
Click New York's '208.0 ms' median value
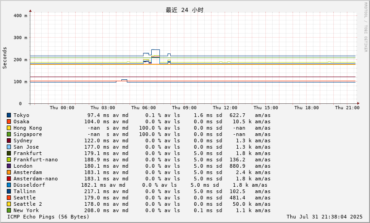click(97, 211)
